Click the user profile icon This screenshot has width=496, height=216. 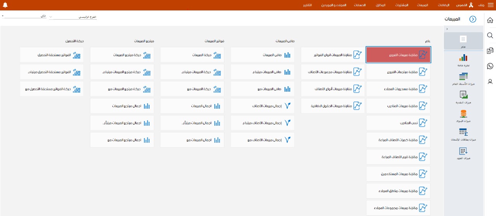tap(490, 81)
